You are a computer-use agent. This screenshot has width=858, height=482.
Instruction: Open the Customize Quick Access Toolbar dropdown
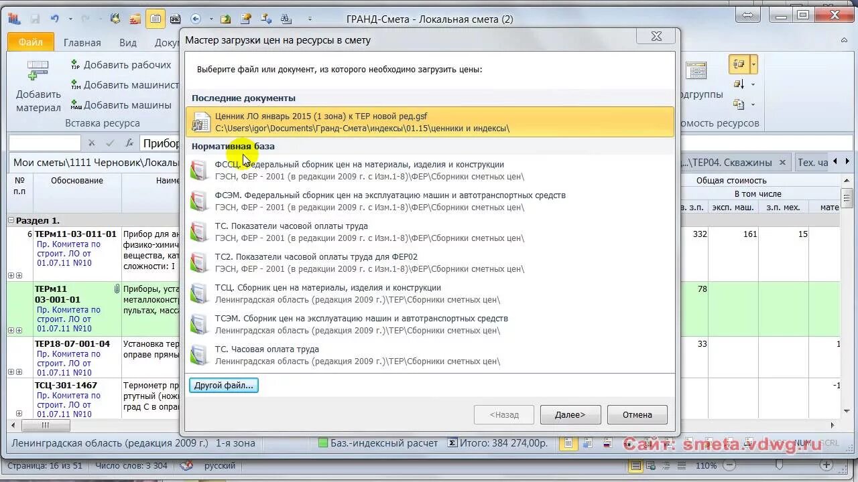310,19
